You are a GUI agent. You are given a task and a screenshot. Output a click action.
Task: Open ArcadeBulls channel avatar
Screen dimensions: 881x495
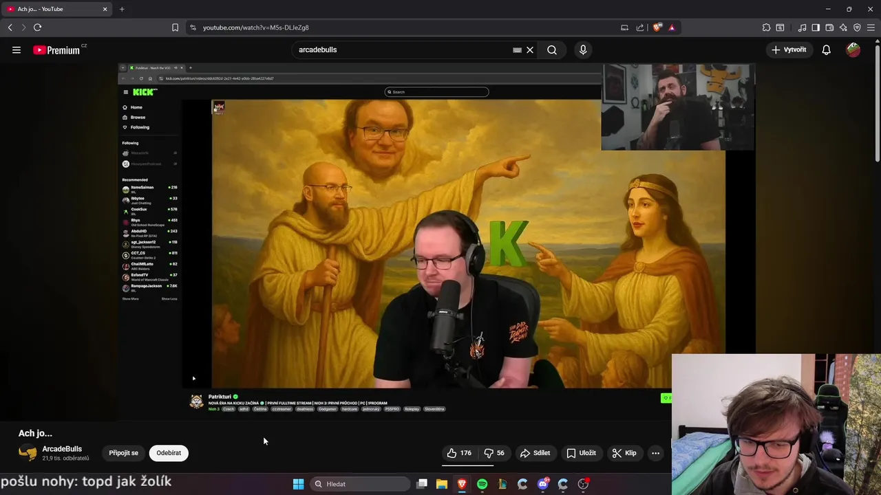(28, 453)
